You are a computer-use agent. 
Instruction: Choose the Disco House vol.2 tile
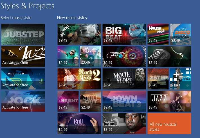(181, 34)
